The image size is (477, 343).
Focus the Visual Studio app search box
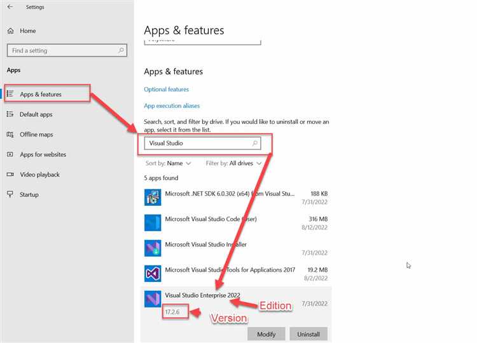click(x=203, y=143)
